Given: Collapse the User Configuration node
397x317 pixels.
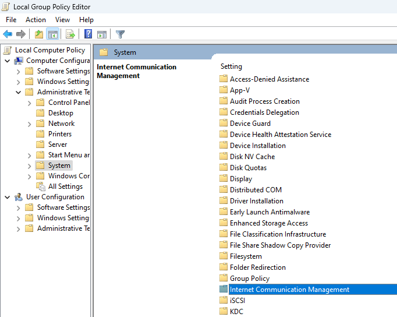Looking at the screenshot, I should (x=8, y=197).
